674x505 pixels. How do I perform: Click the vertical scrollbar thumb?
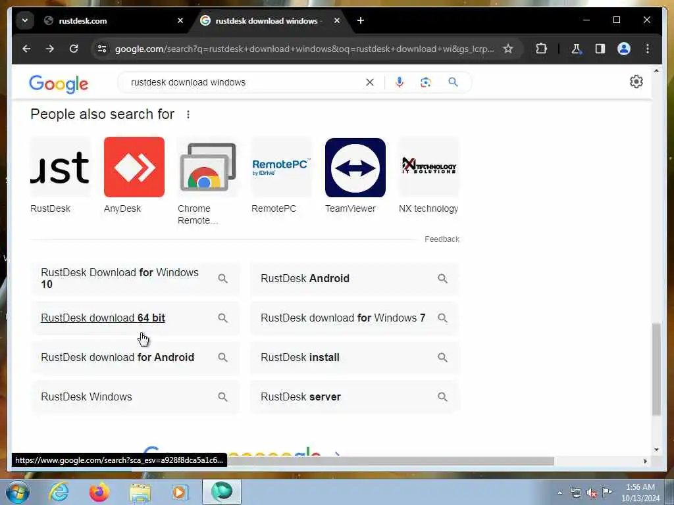pyautogui.click(x=656, y=370)
